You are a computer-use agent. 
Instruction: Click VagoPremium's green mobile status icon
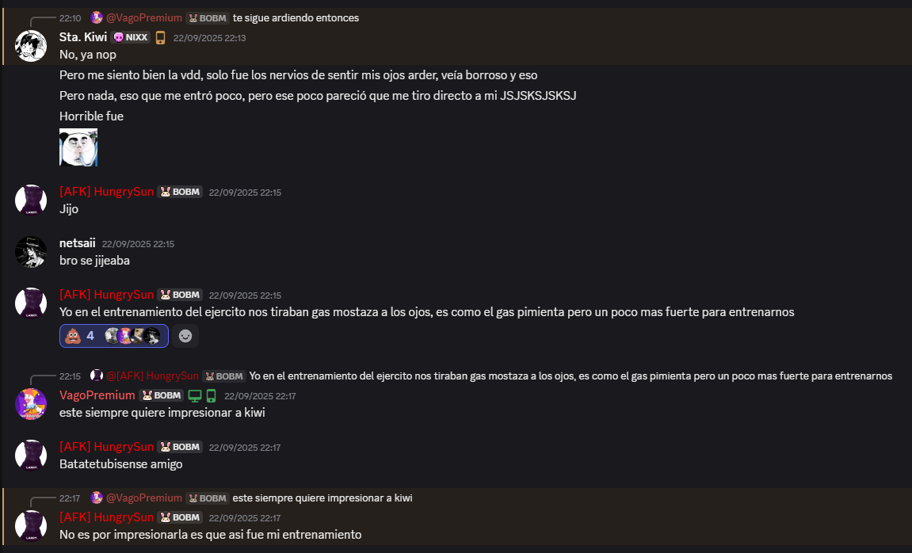pyautogui.click(x=211, y=396)
